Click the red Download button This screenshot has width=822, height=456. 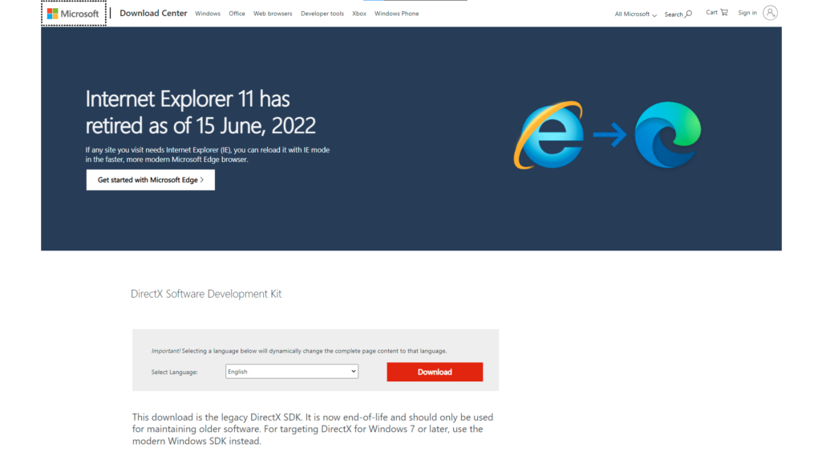[x=435, y=372]
